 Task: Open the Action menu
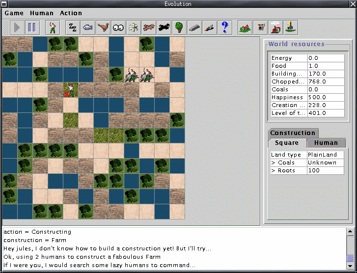(x=71, y=13)
